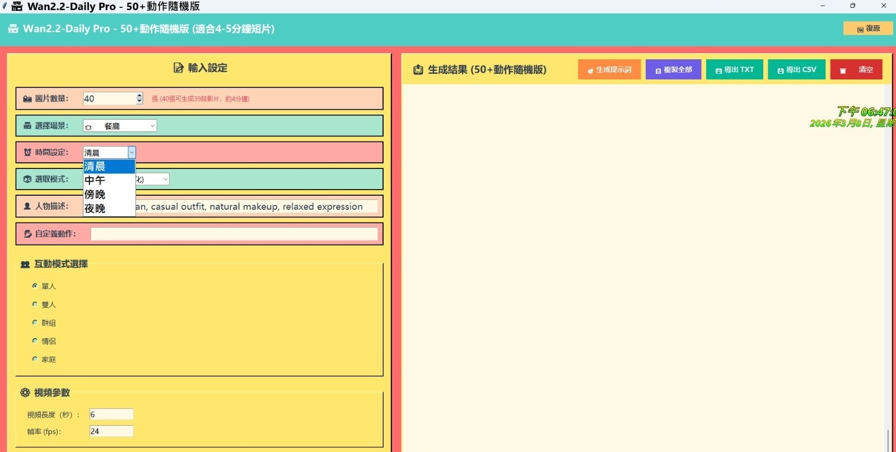Open the 選擇場景 dropdown showing 餐廳
The width and height of the screenshot is (896, 452).
point(120,126)
